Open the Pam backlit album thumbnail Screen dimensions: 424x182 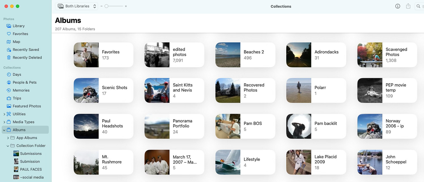pyautogui.click(x=299, y=126)
